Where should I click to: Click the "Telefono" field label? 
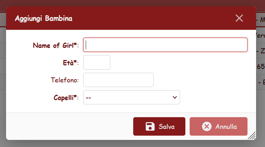coord(64,80)
